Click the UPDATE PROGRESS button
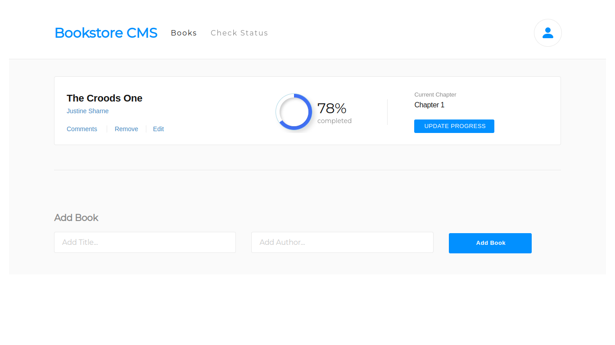This screenshot has height=345, width=615. coord(454,126)
